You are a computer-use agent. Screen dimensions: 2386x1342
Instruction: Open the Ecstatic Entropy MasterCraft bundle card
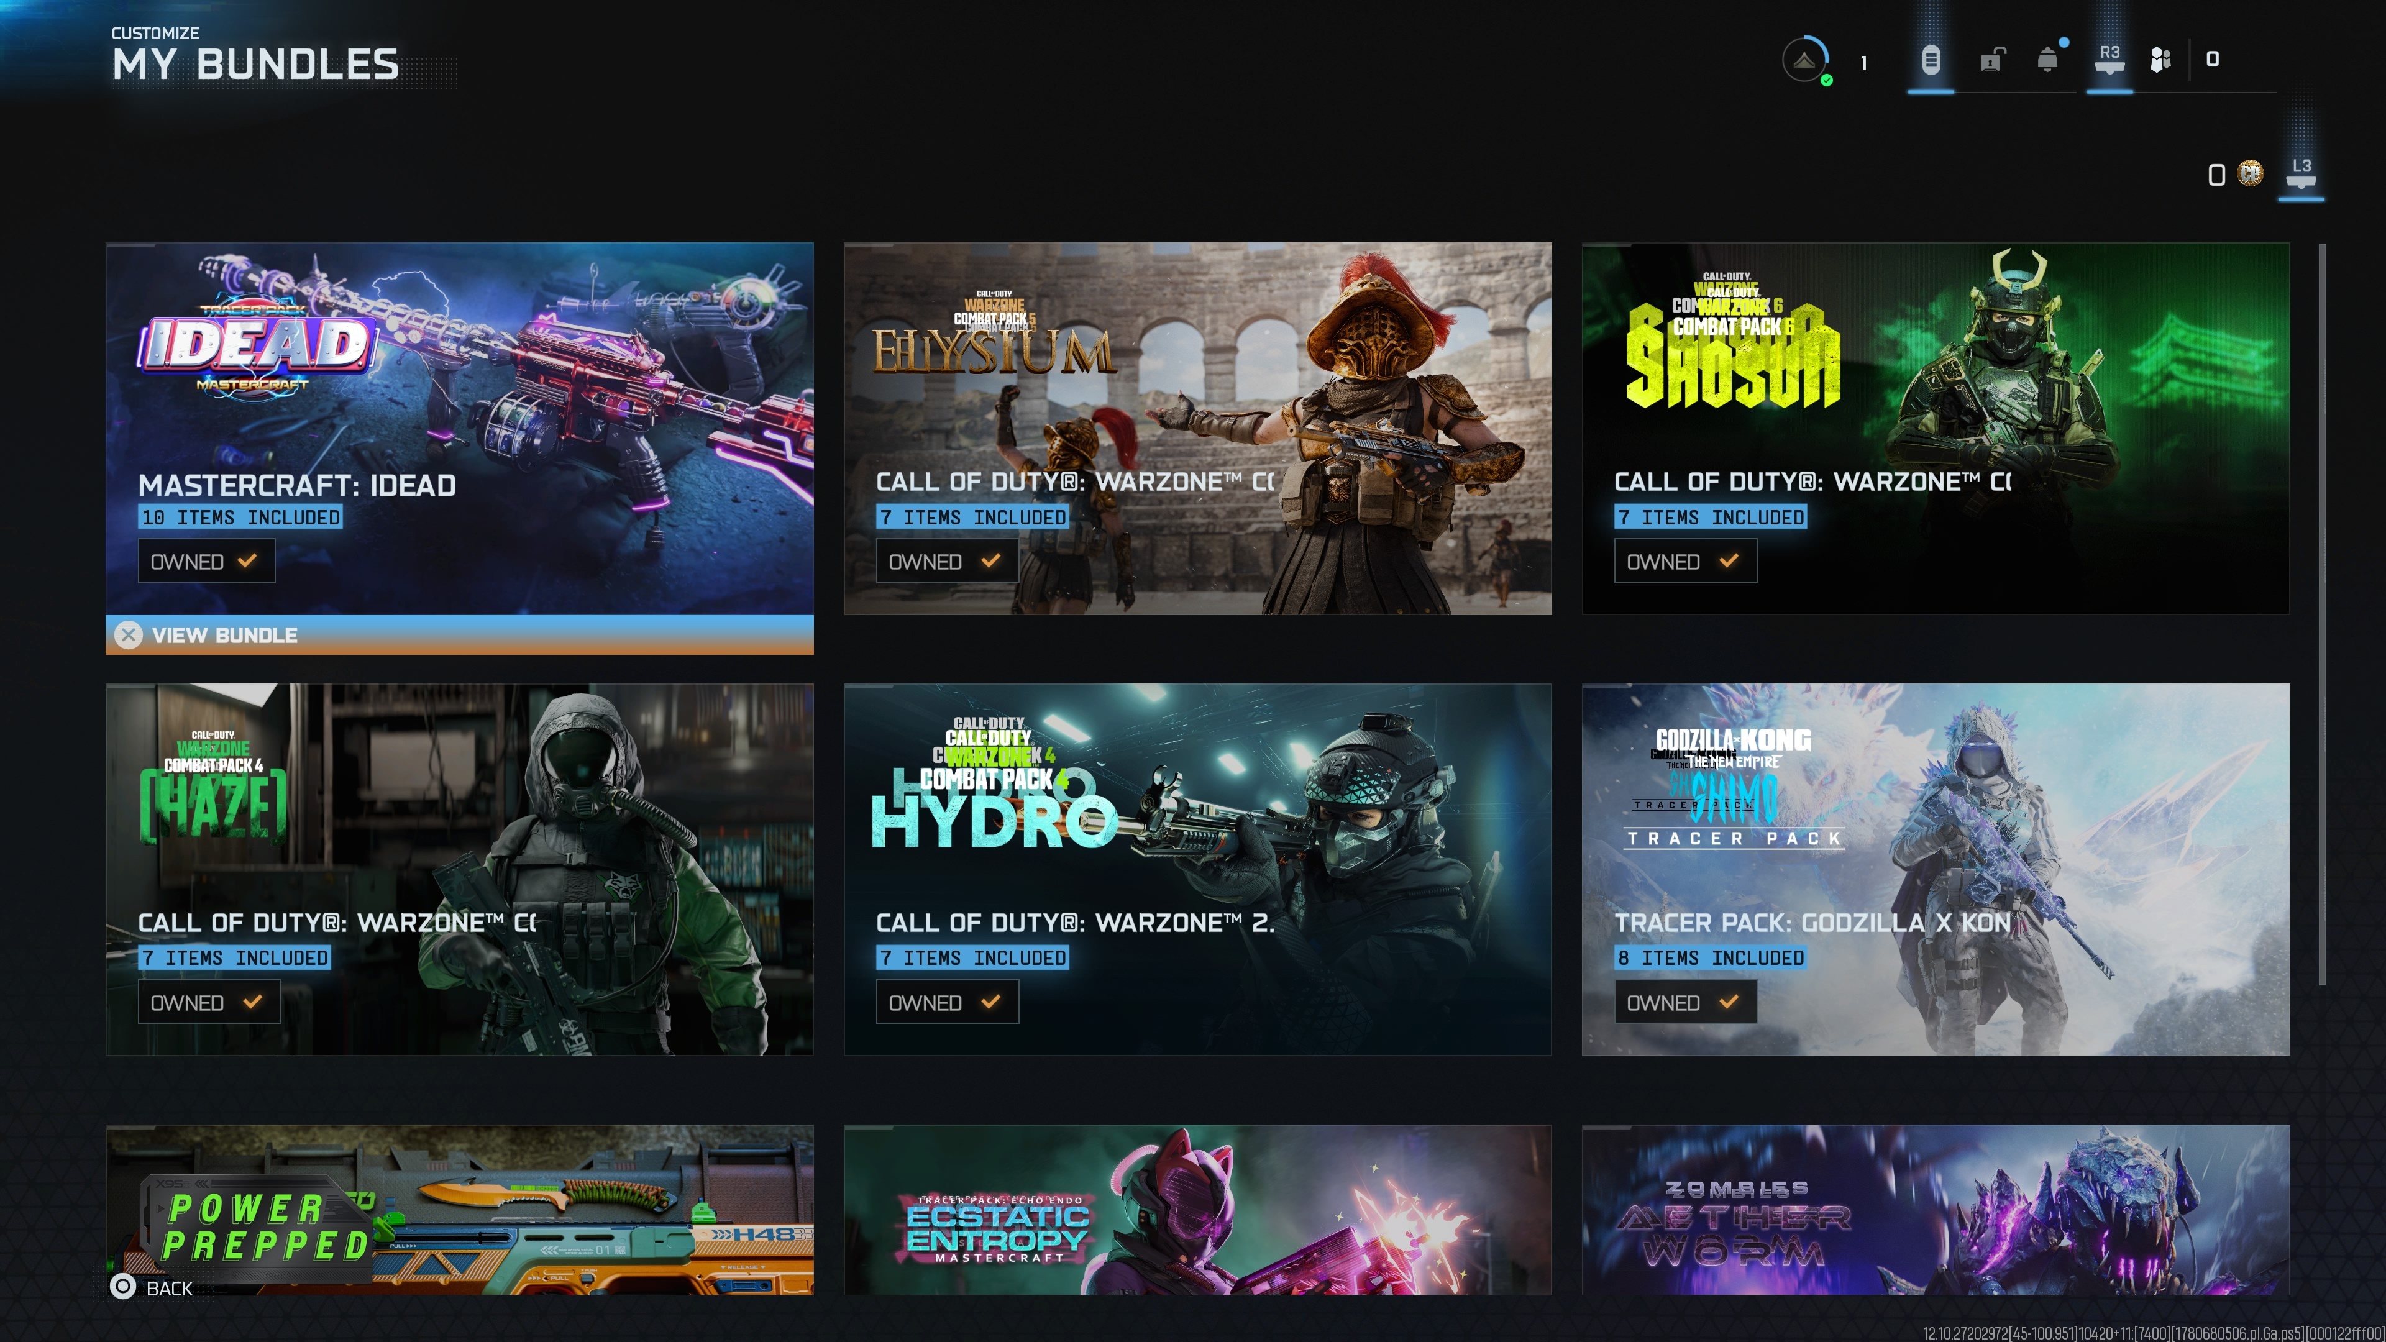tap(1197, 1210)
